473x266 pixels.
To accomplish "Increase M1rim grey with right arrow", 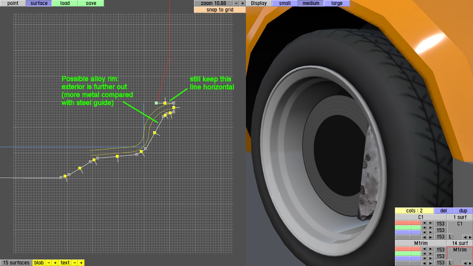I will 431,263.
